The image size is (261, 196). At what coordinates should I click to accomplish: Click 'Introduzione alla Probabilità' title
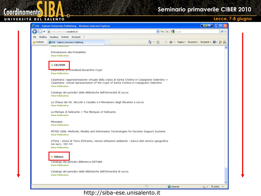[x=68, y=52]
